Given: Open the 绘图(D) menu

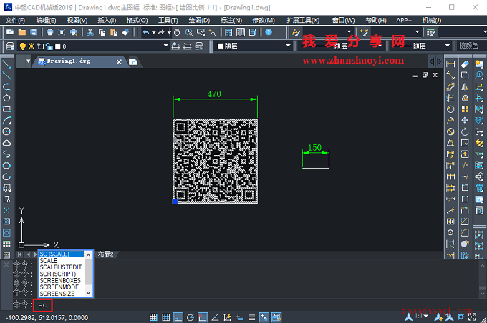Looking at the screenshot, I should [199, 21].
